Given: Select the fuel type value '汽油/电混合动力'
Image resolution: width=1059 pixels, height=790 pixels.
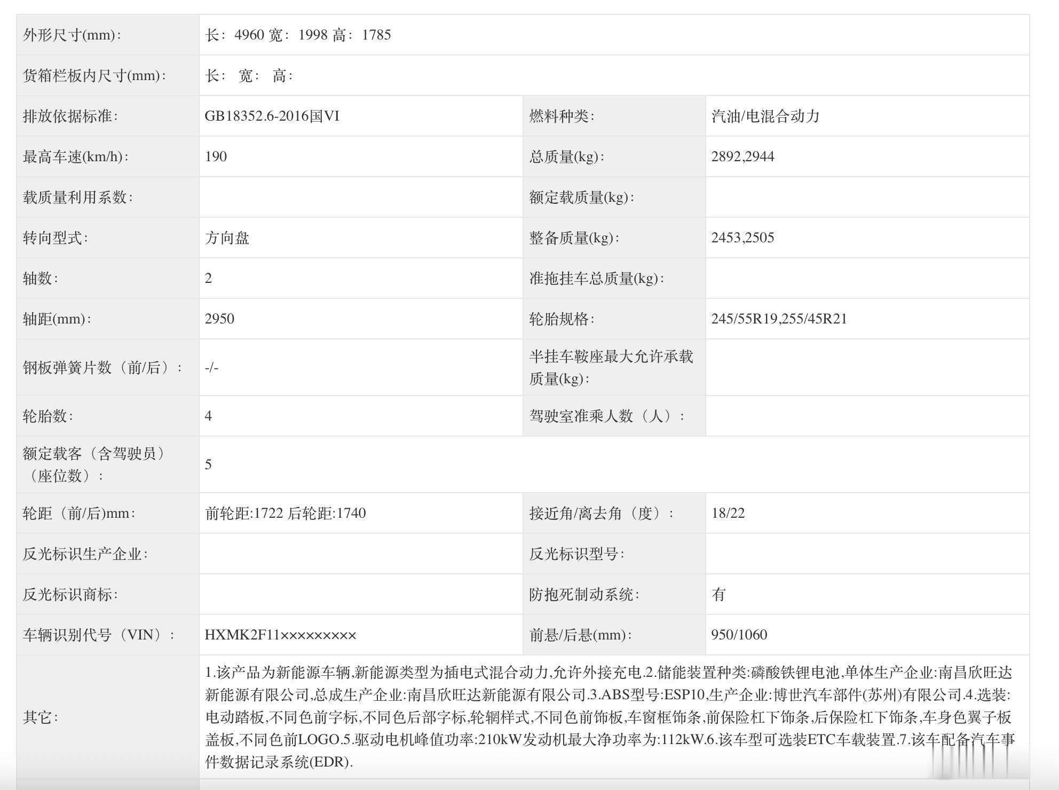Looking at the screenshot, I should pyautogui.click(x=765, y=116).
